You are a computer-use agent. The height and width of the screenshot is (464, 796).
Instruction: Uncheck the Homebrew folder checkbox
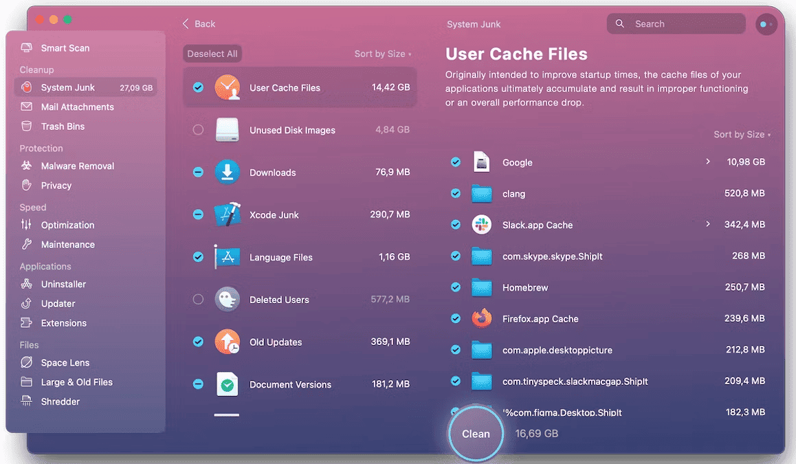point(455,287)
